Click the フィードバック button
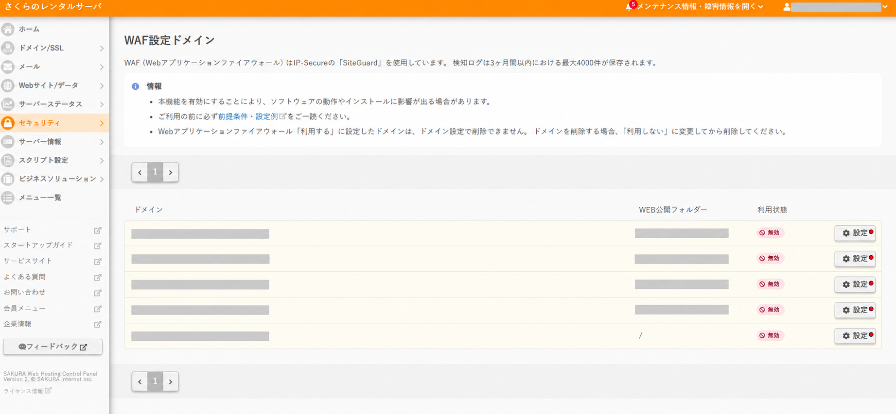The height and width of the screenshot is (414, 896). (x=53, y=347)
